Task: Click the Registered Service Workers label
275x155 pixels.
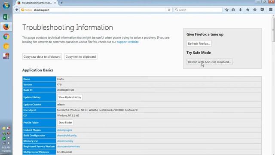Action: (x=39, y=146)
